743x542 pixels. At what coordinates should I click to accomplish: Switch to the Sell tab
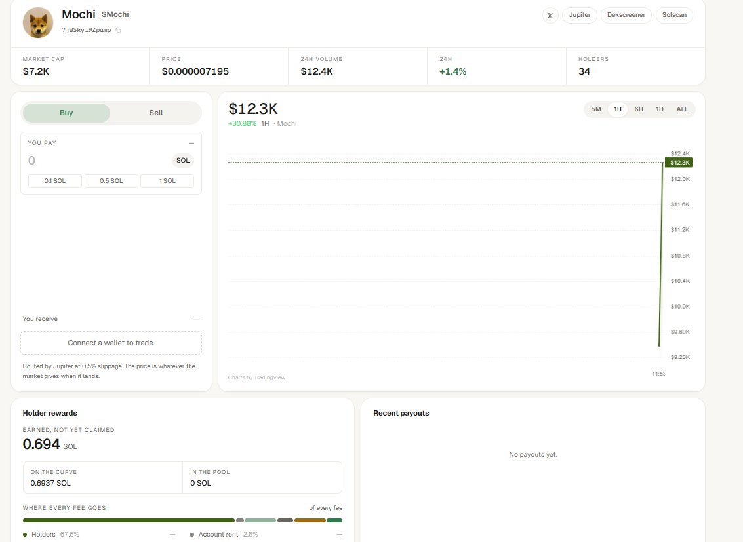156,113
